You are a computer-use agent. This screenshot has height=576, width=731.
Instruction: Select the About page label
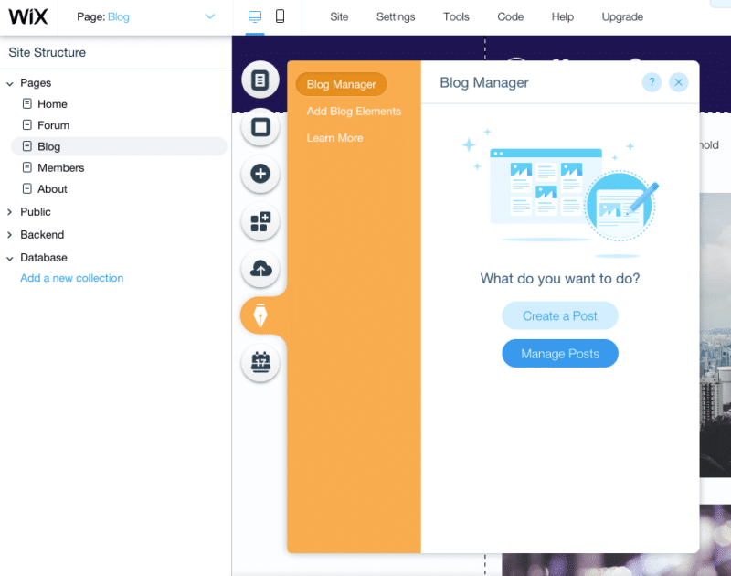[52, 189]
